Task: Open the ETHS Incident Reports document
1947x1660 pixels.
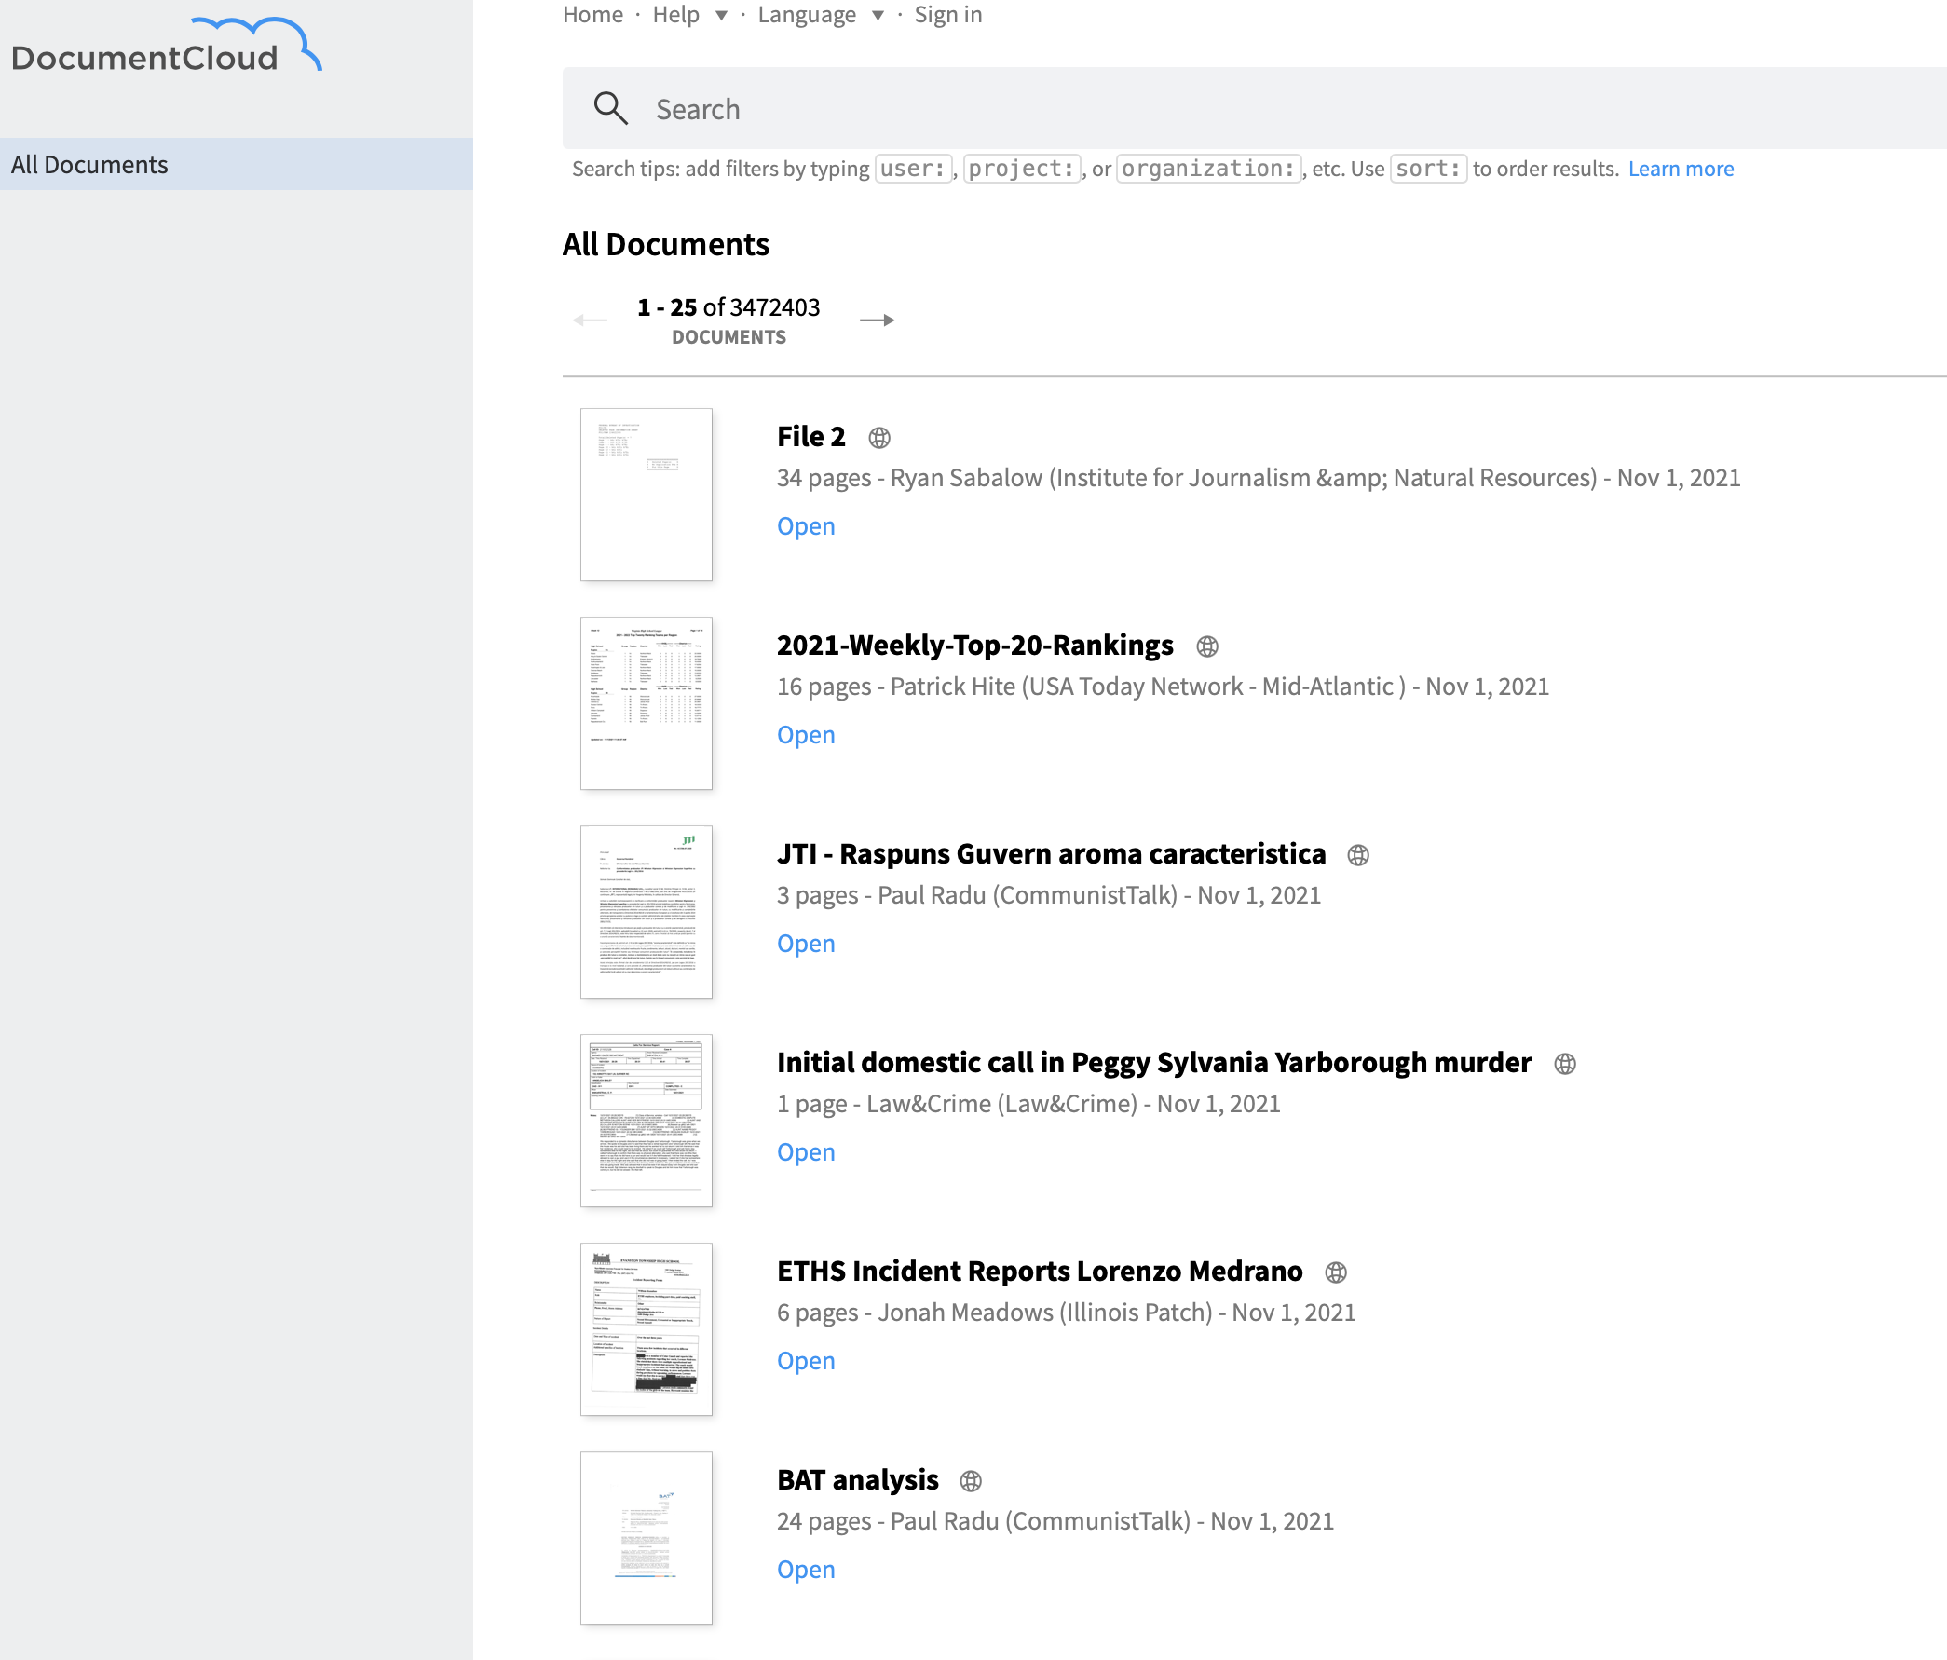Action: (x=806, y=1360)
